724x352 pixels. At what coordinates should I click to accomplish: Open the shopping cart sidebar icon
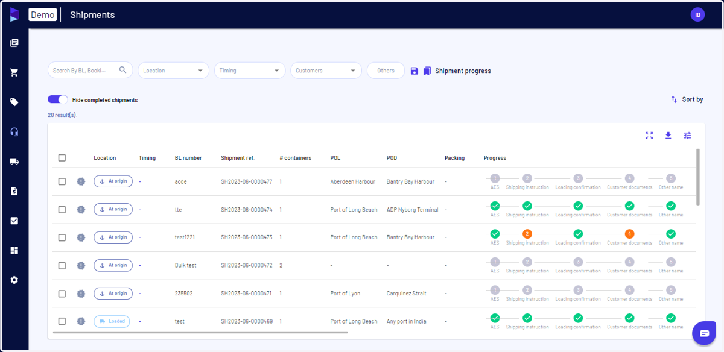14,72
